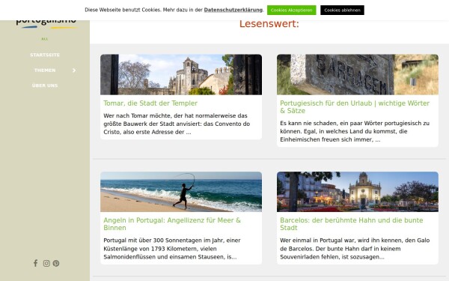Click excerpt starting 'Wer einmal in Portugal war'
The width and height of the screenshot is (449, 281).
(x=355, y=249)
